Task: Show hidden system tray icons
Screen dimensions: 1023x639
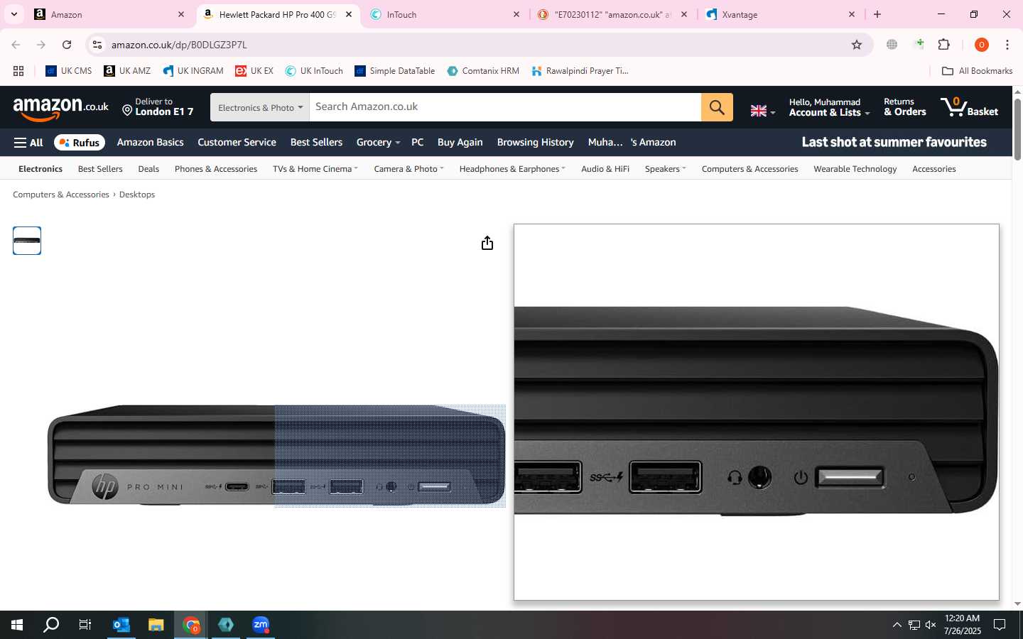Action: click(897, 625)
